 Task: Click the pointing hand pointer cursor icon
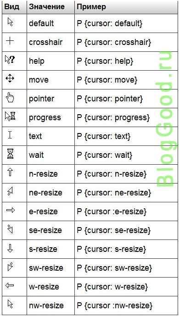pos(10,97)
